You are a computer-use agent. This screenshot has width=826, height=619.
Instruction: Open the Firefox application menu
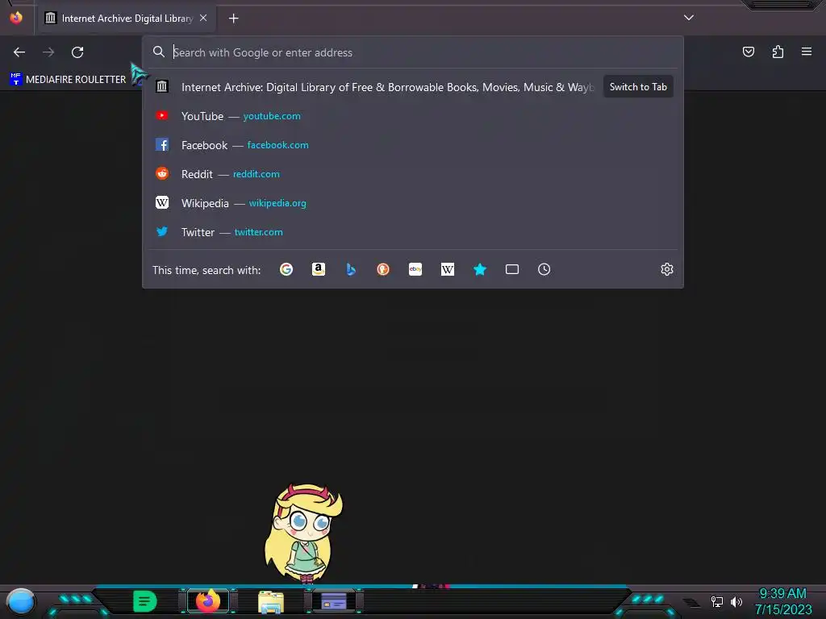807,52
